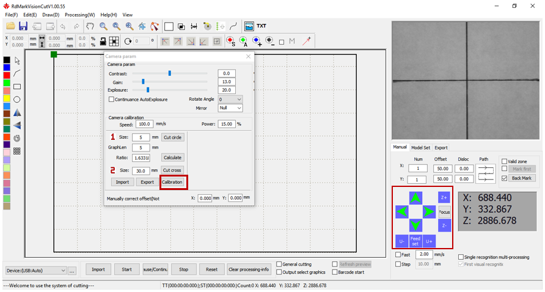Toggle the Back Mark checkbox
This screenshot has width=545, height=292.
pos(504,178)
